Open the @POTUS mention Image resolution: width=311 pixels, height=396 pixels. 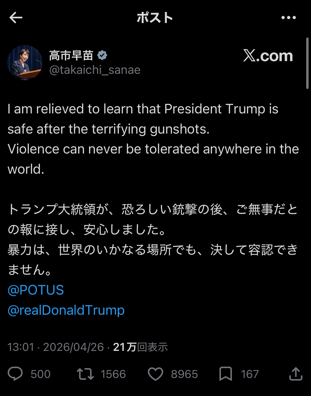[x=36, y=290]
